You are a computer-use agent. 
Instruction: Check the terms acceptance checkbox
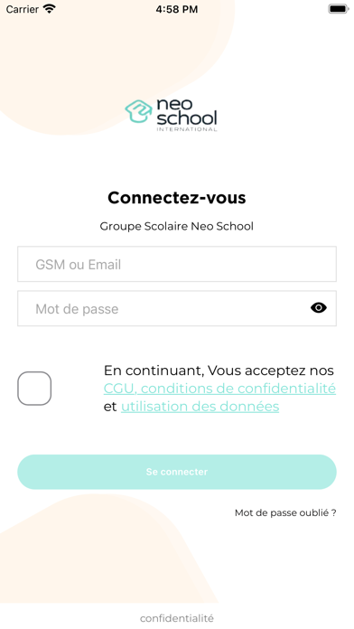click(34, 389)
